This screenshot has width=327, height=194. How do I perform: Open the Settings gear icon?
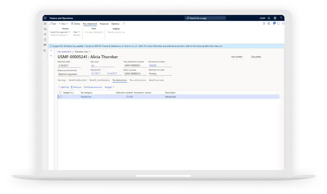click(275, 18)
